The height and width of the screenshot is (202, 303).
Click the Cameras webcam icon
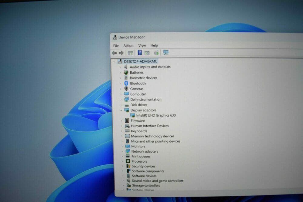126,89
